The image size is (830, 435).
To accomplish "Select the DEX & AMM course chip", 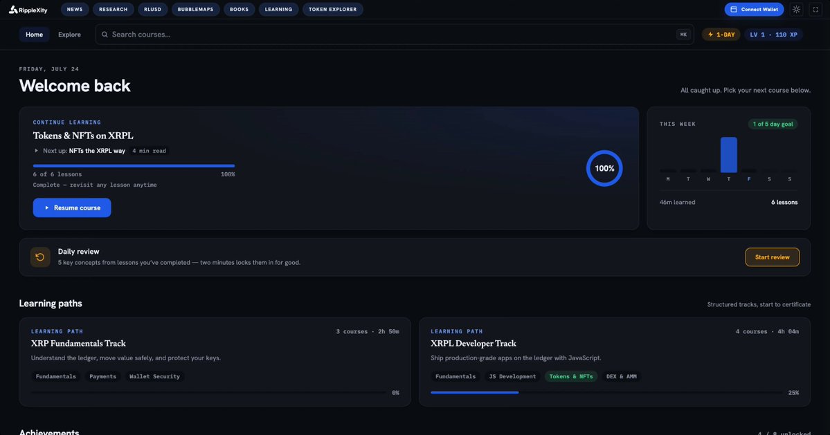I will point(622,376).
